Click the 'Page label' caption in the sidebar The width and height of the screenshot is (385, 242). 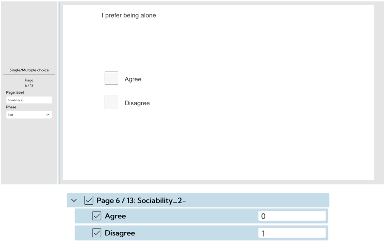click(15, 92)
